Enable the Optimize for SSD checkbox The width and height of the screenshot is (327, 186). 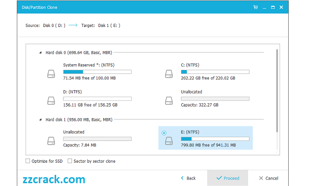[28, 161]
